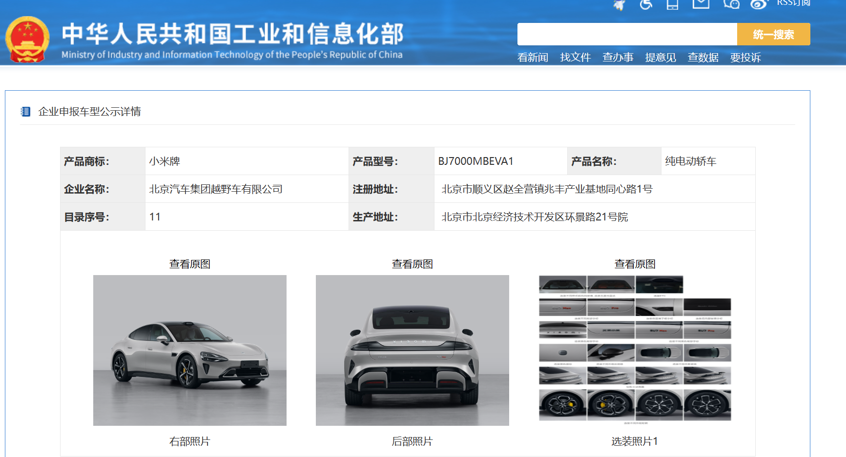Screen dimensions: 846x457
Task: Open the RSS订阅 link
Action: [793, 3]
